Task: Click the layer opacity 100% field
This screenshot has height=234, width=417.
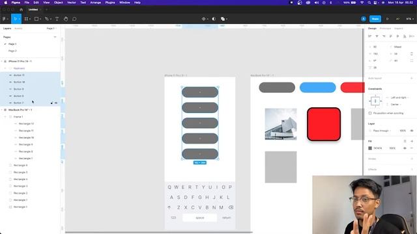Action: (403, 131)
